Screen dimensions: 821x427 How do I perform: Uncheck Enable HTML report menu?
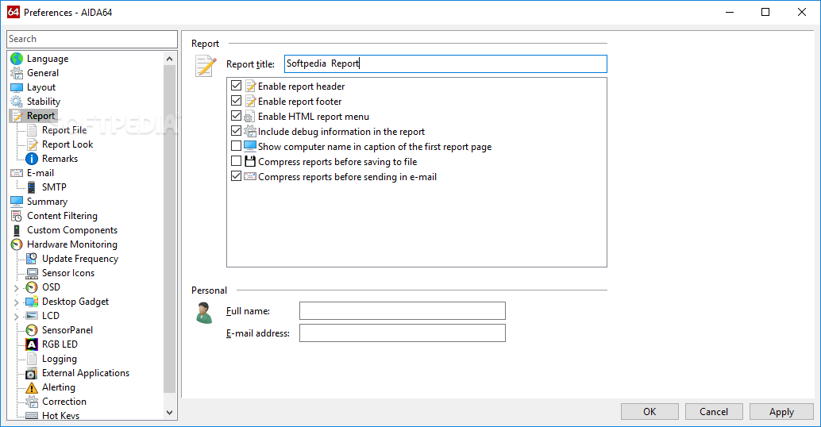point(236,116)
